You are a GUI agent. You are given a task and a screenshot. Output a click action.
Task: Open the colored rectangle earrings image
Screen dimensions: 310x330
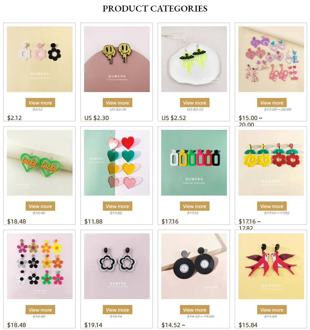[194, 163]
